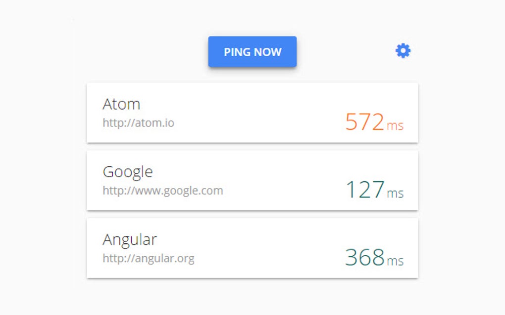Re-ping all sites with PING NOW
Screen dimensions: 505x315
click(252, 51)
